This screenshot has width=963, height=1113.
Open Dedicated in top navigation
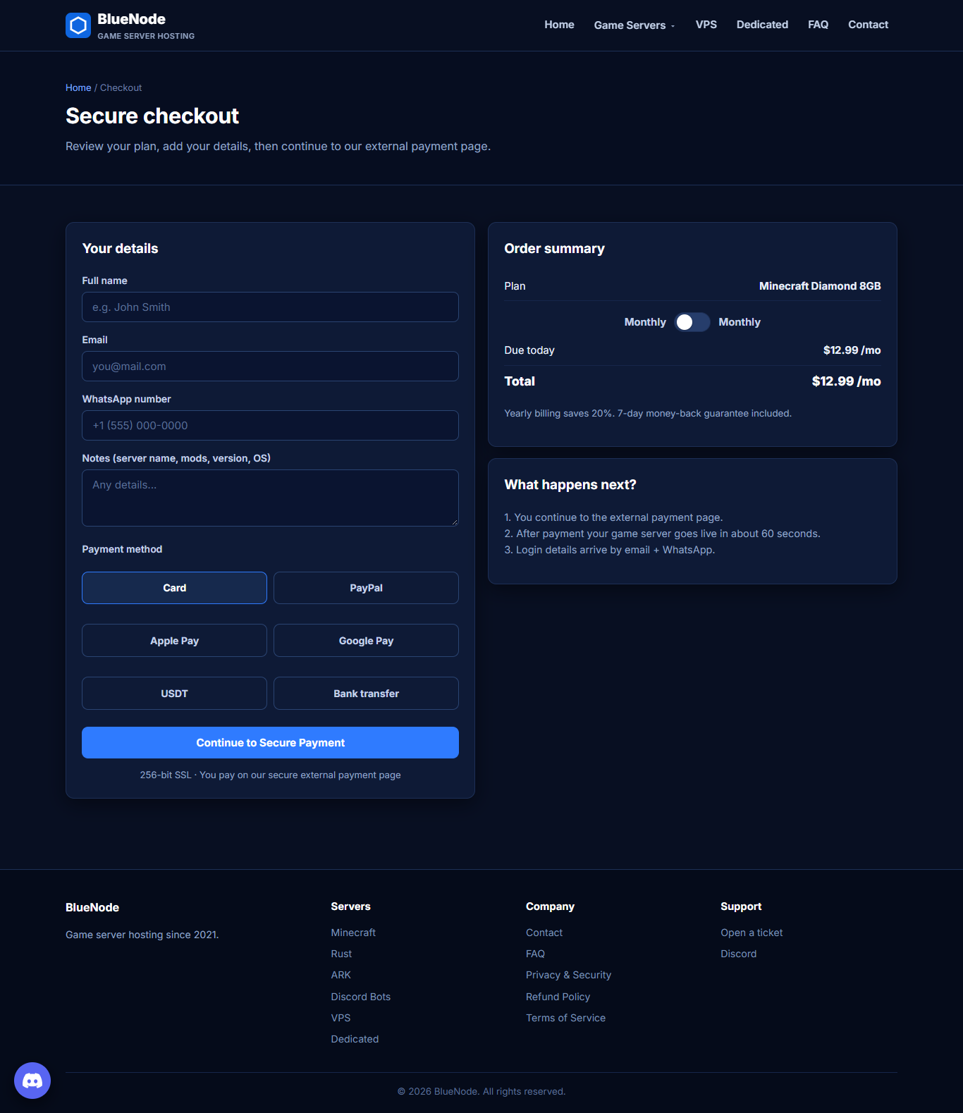tap(762, 25)
